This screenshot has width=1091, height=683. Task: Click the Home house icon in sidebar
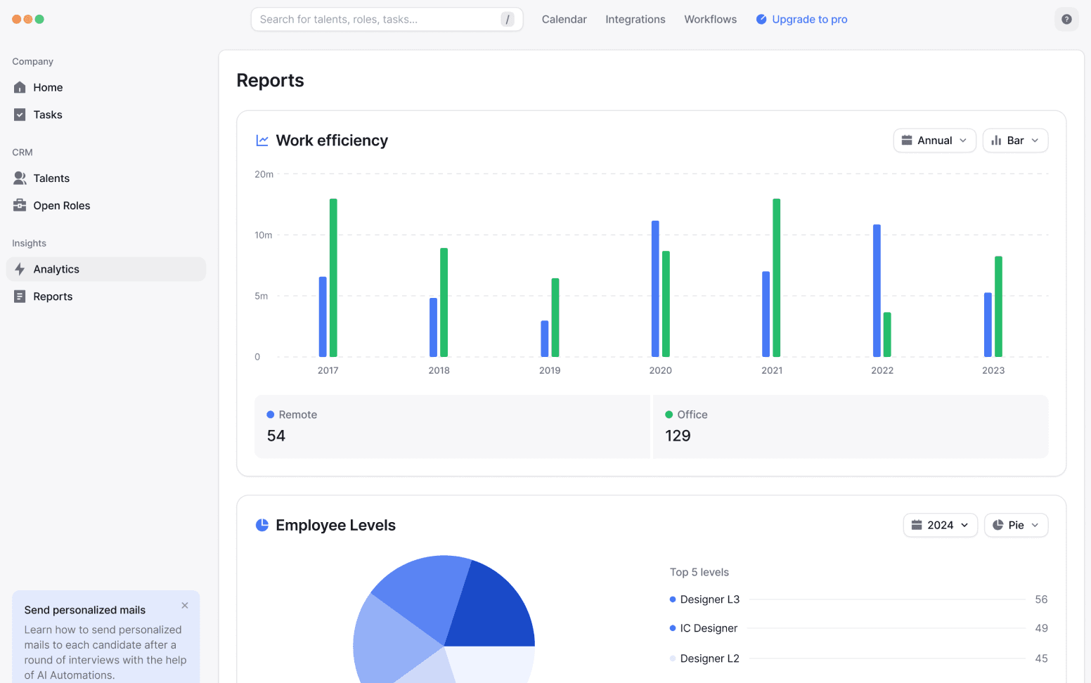coord(20,87)
